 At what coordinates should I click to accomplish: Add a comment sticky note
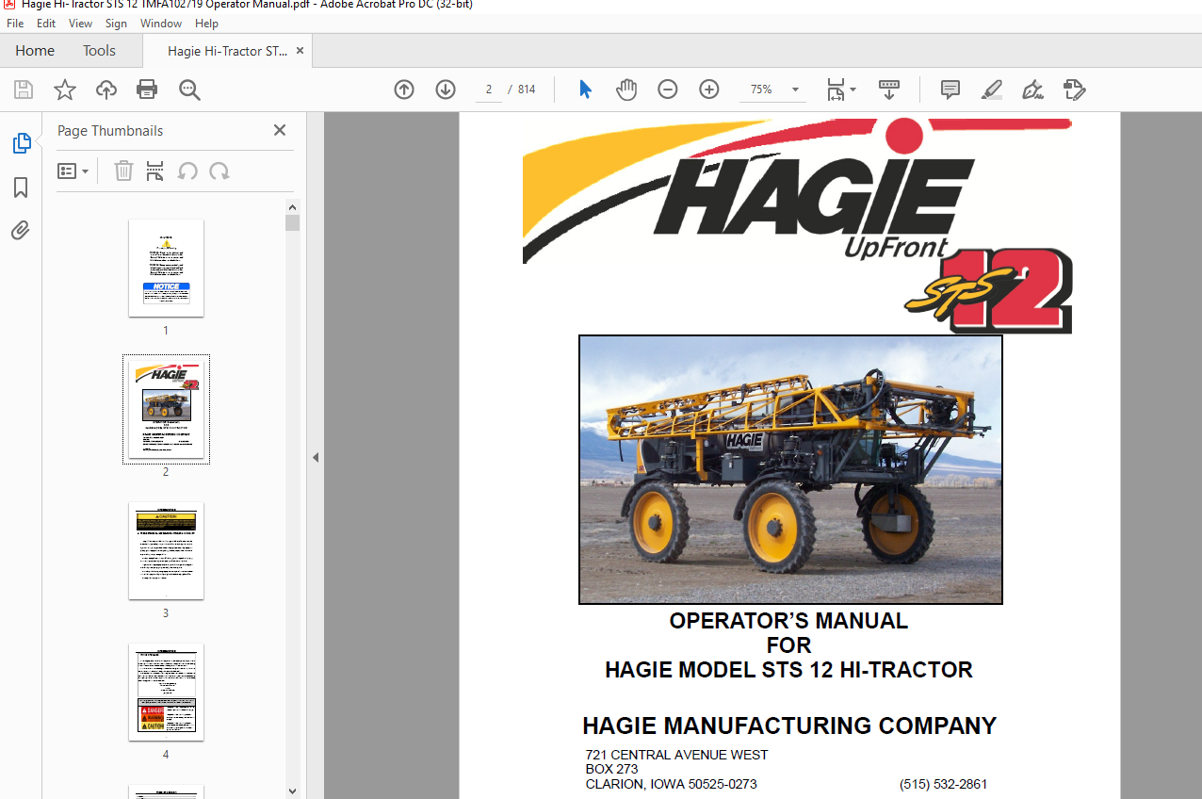point(950,90)
